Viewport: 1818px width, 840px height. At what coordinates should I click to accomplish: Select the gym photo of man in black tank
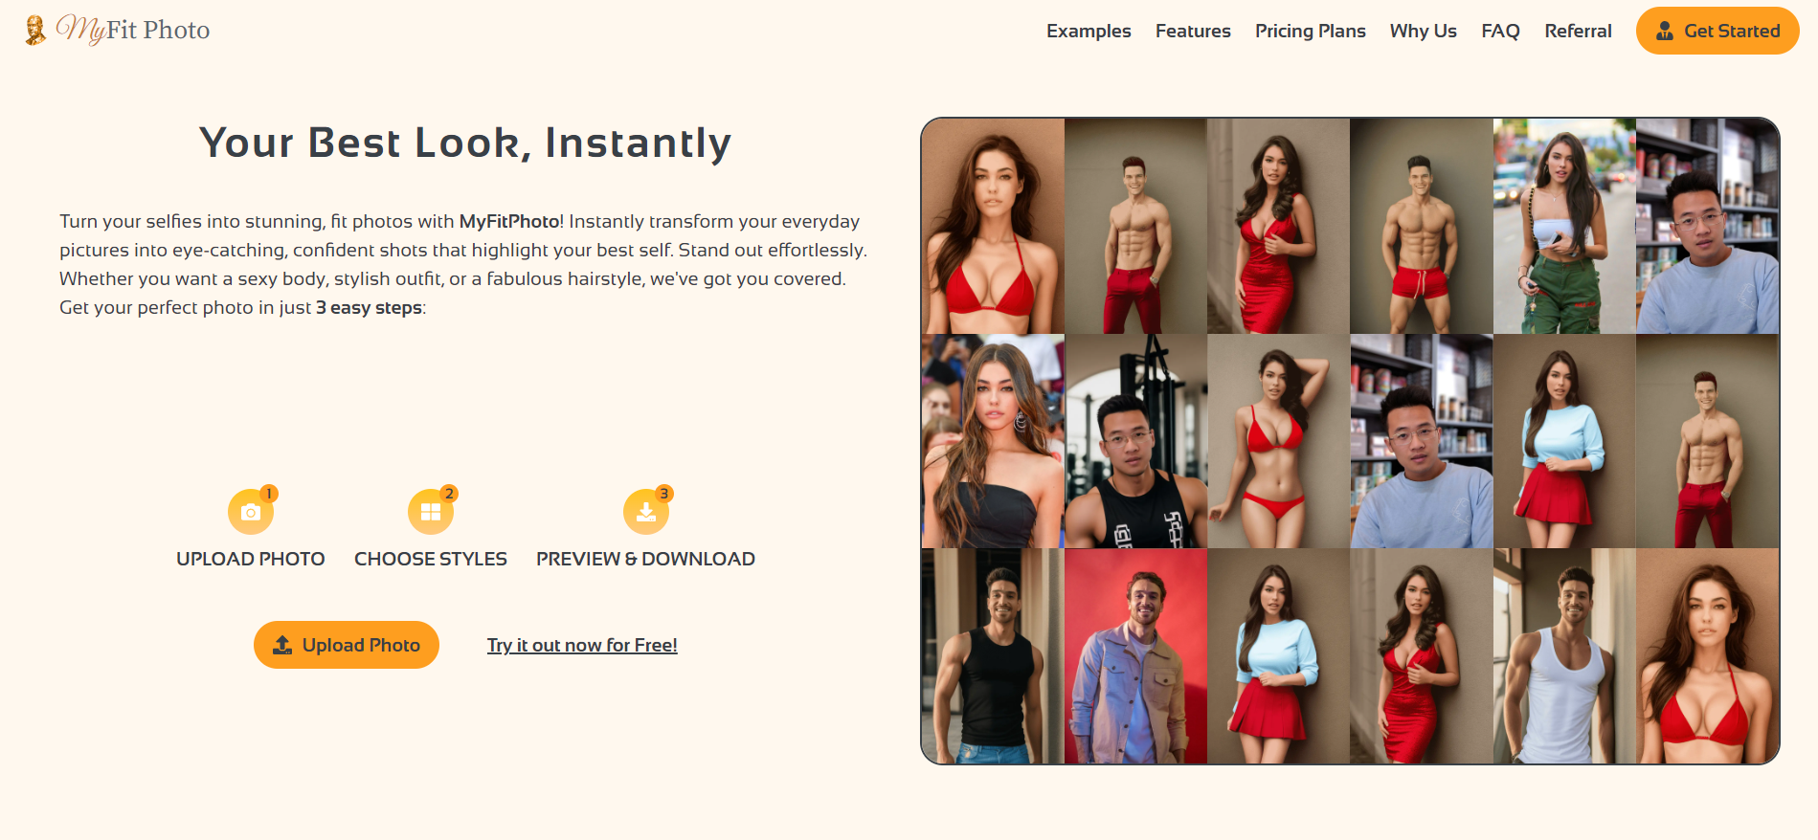point(1135,441)
